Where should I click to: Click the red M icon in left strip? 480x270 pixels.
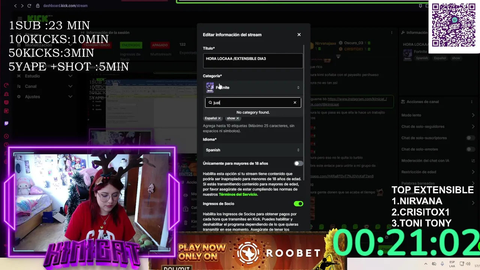(6, 111)
